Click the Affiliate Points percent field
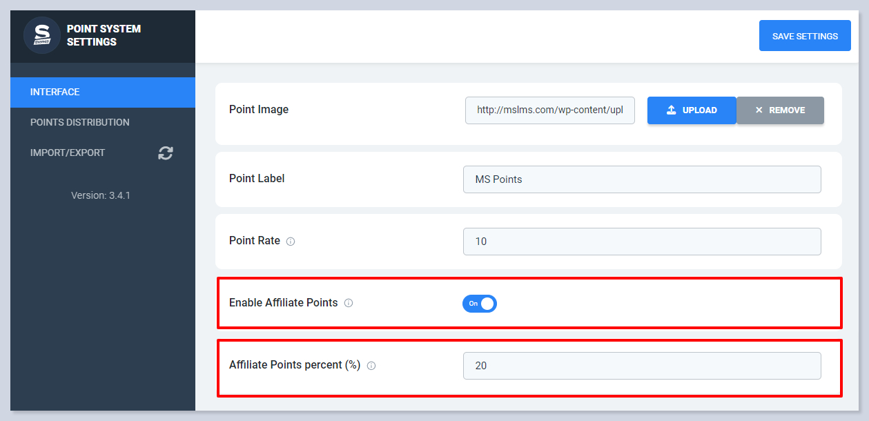This screenshot has width=869, height=421. 642,366
